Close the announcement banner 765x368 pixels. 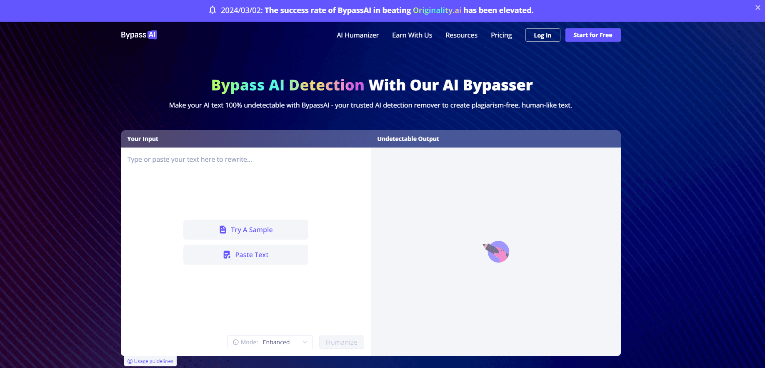click(x=757, y=8)
